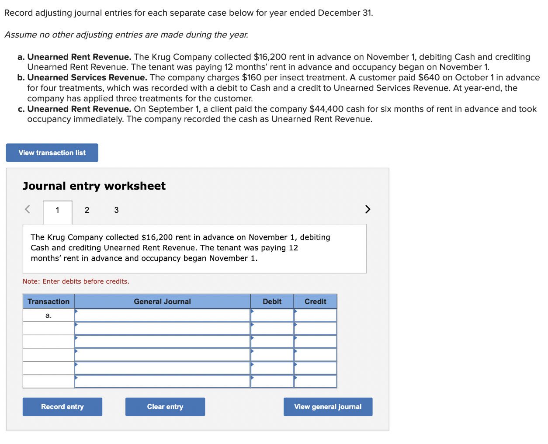Click the Debit field of transaction a
This screenshot has width=548, height=444.
tap(272, 314)
